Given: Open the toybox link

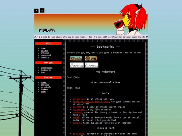Looking at the screenshot, I should click(x=44, y=89).
